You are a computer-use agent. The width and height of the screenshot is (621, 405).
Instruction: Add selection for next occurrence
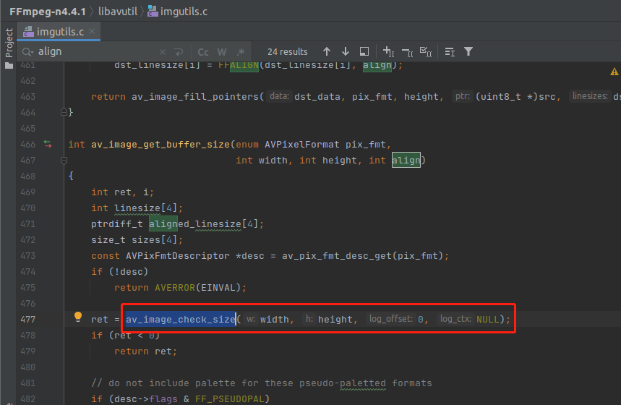click(x=388, y=52)
